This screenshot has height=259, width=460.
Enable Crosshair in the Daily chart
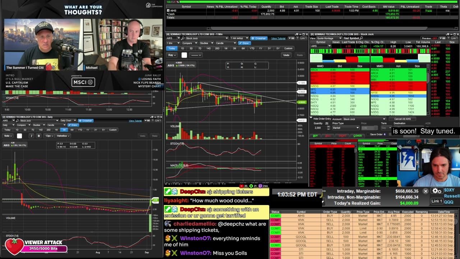[86, 121]
